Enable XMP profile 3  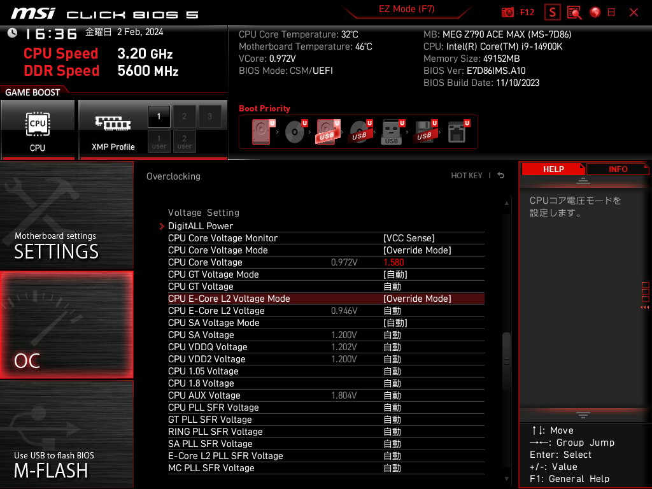click(x=209, y=117)
